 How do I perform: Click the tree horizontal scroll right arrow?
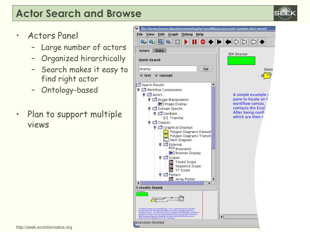(x=209, y=183)
